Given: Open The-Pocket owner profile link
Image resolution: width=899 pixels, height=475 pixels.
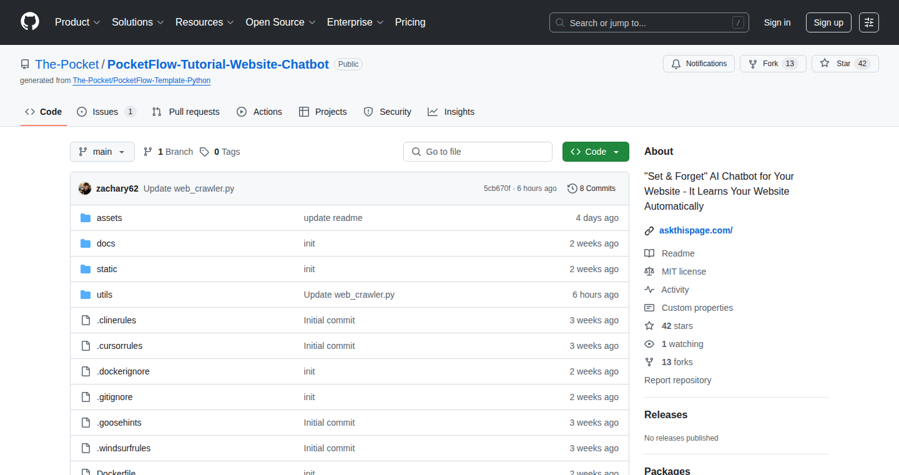Looking at the screenshot, I should click(67, 64).
